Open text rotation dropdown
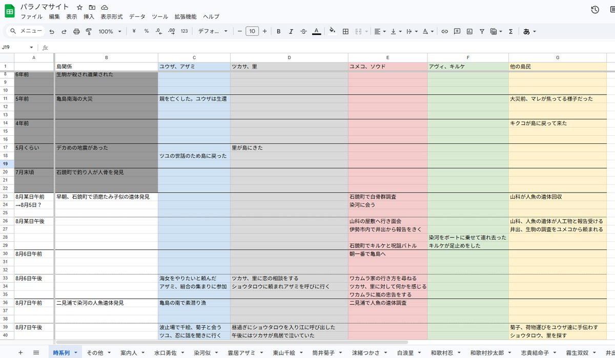615x358 pixels. tap(427, 31)
